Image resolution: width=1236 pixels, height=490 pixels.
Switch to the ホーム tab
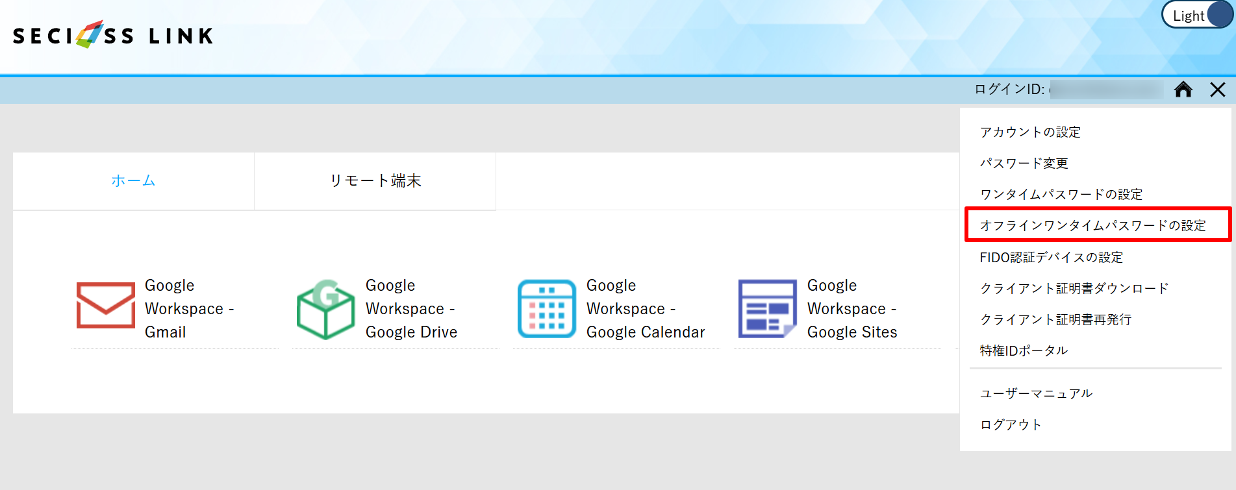click(133, 181)
